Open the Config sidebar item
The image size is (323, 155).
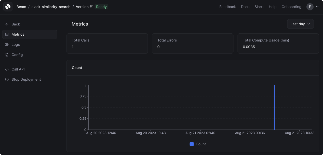30,55
